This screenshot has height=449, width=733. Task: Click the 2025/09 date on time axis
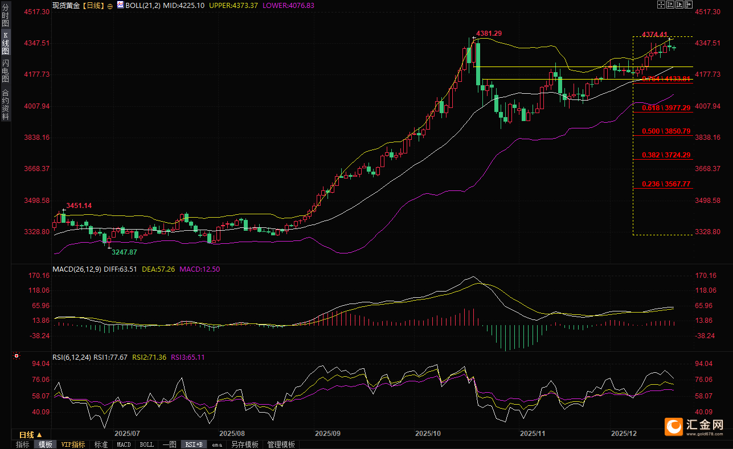point(327,433)
